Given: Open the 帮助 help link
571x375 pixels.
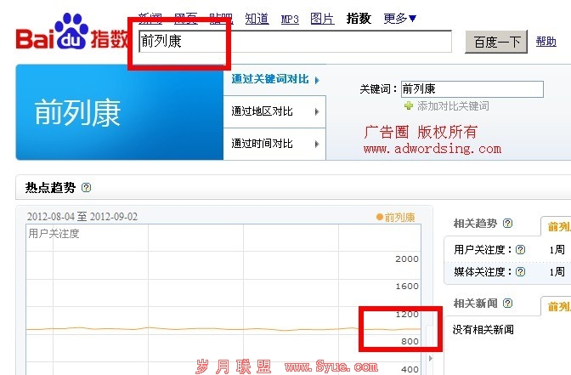Looking at the screenshot, I should [x=545, y=42].
